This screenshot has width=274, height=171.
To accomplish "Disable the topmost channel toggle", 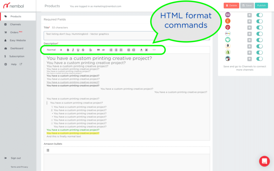I will tap(260, 15).
